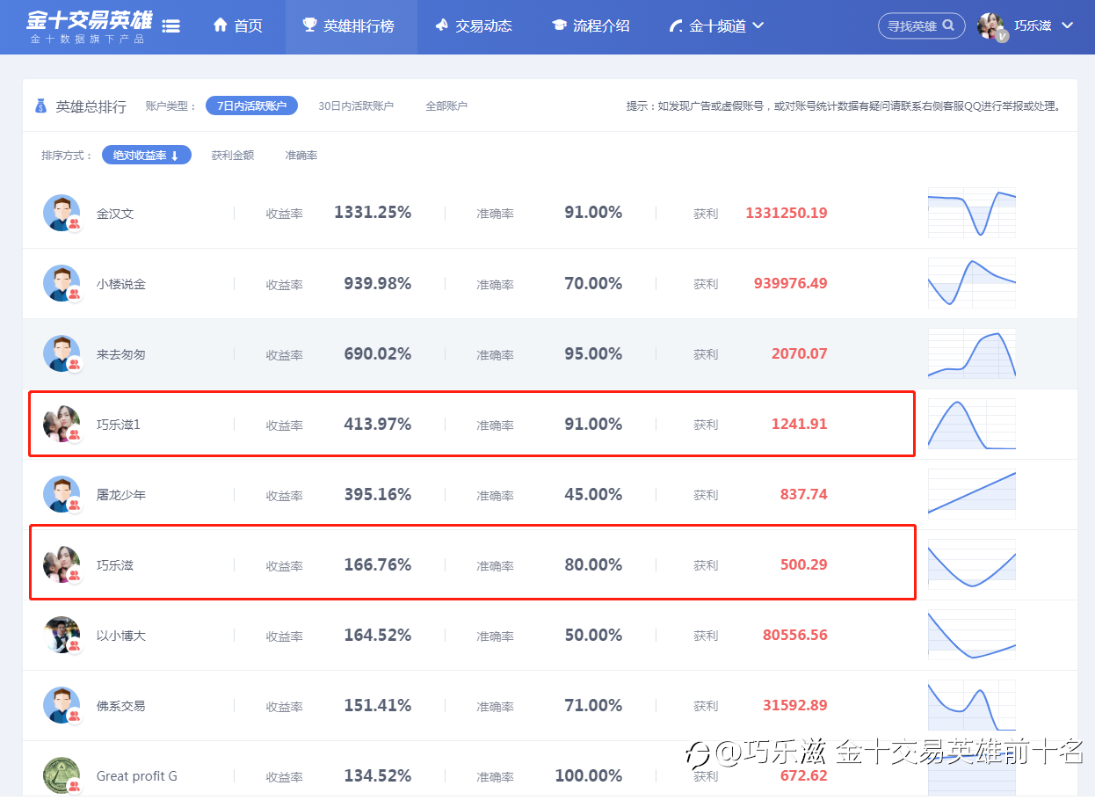Open 金汉文 profile name
Image resolution: width=1095 pixels, height=800 pixels.
pyautogui.click(x=115, y=214)
